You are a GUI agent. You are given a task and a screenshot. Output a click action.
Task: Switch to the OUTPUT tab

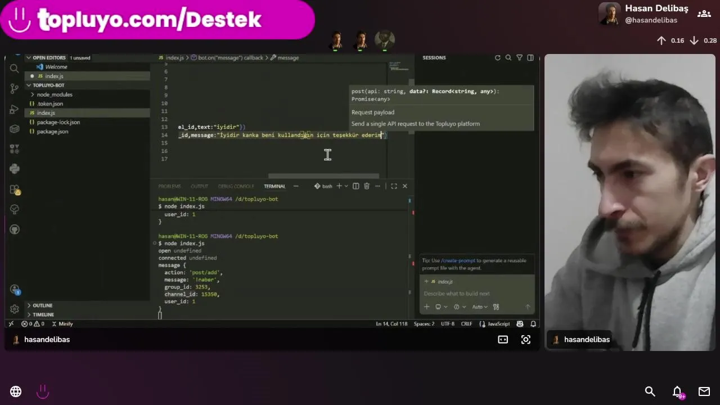coord(199,186)
